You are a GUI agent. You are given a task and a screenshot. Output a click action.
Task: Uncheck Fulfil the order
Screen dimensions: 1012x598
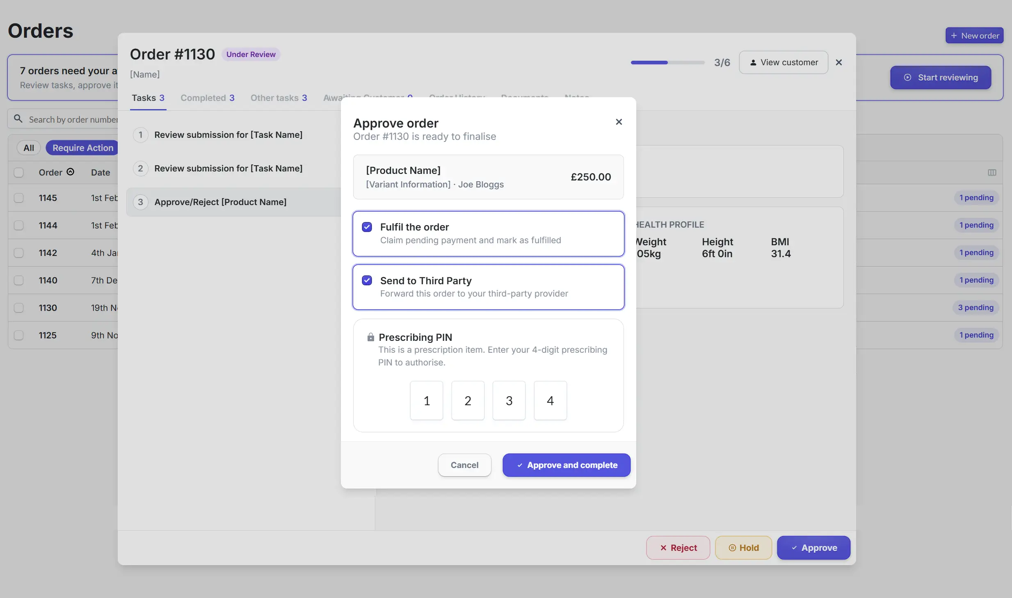click(366, 226)
